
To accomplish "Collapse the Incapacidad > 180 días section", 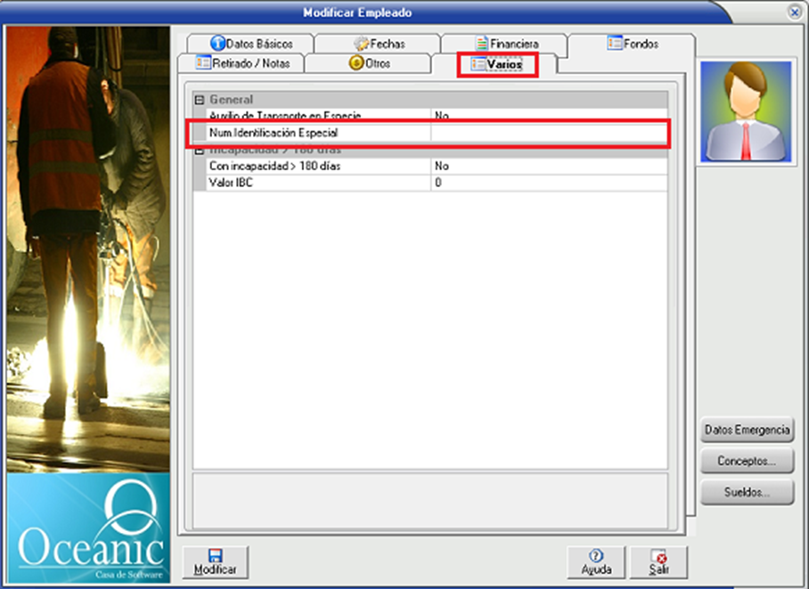I will [x=200, y=150].
